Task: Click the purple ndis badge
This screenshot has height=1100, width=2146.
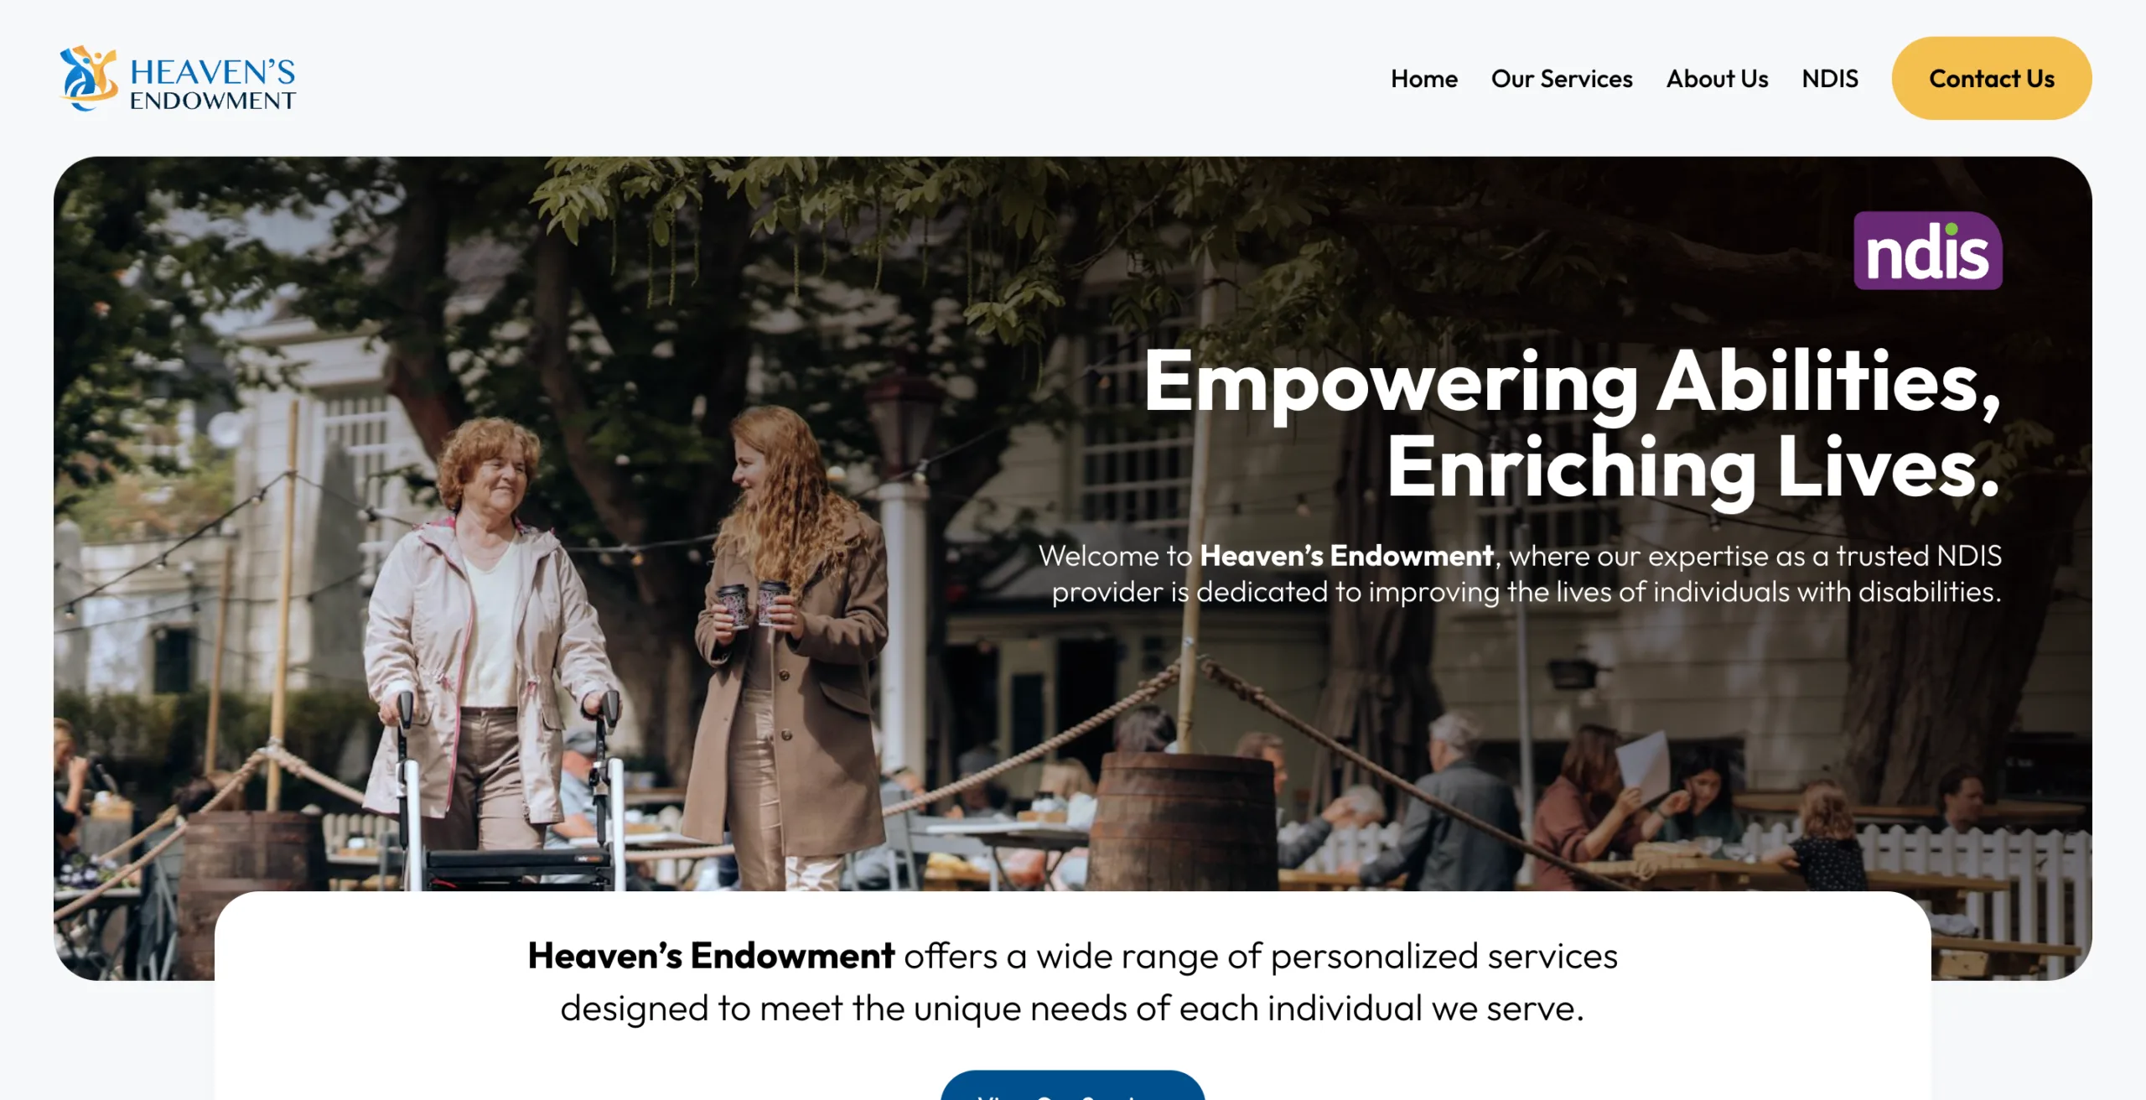Action: point(1928,251)
